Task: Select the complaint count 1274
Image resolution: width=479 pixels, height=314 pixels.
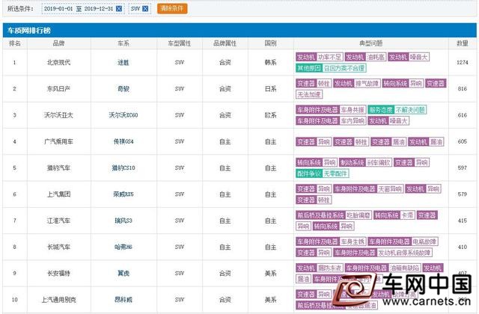Action: coord(463,63)
